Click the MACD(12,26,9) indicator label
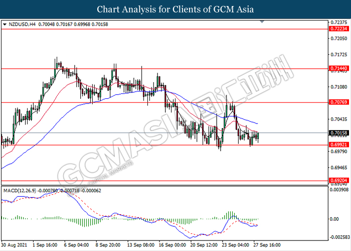The image size is (351, 251). [x=20, y=191]
